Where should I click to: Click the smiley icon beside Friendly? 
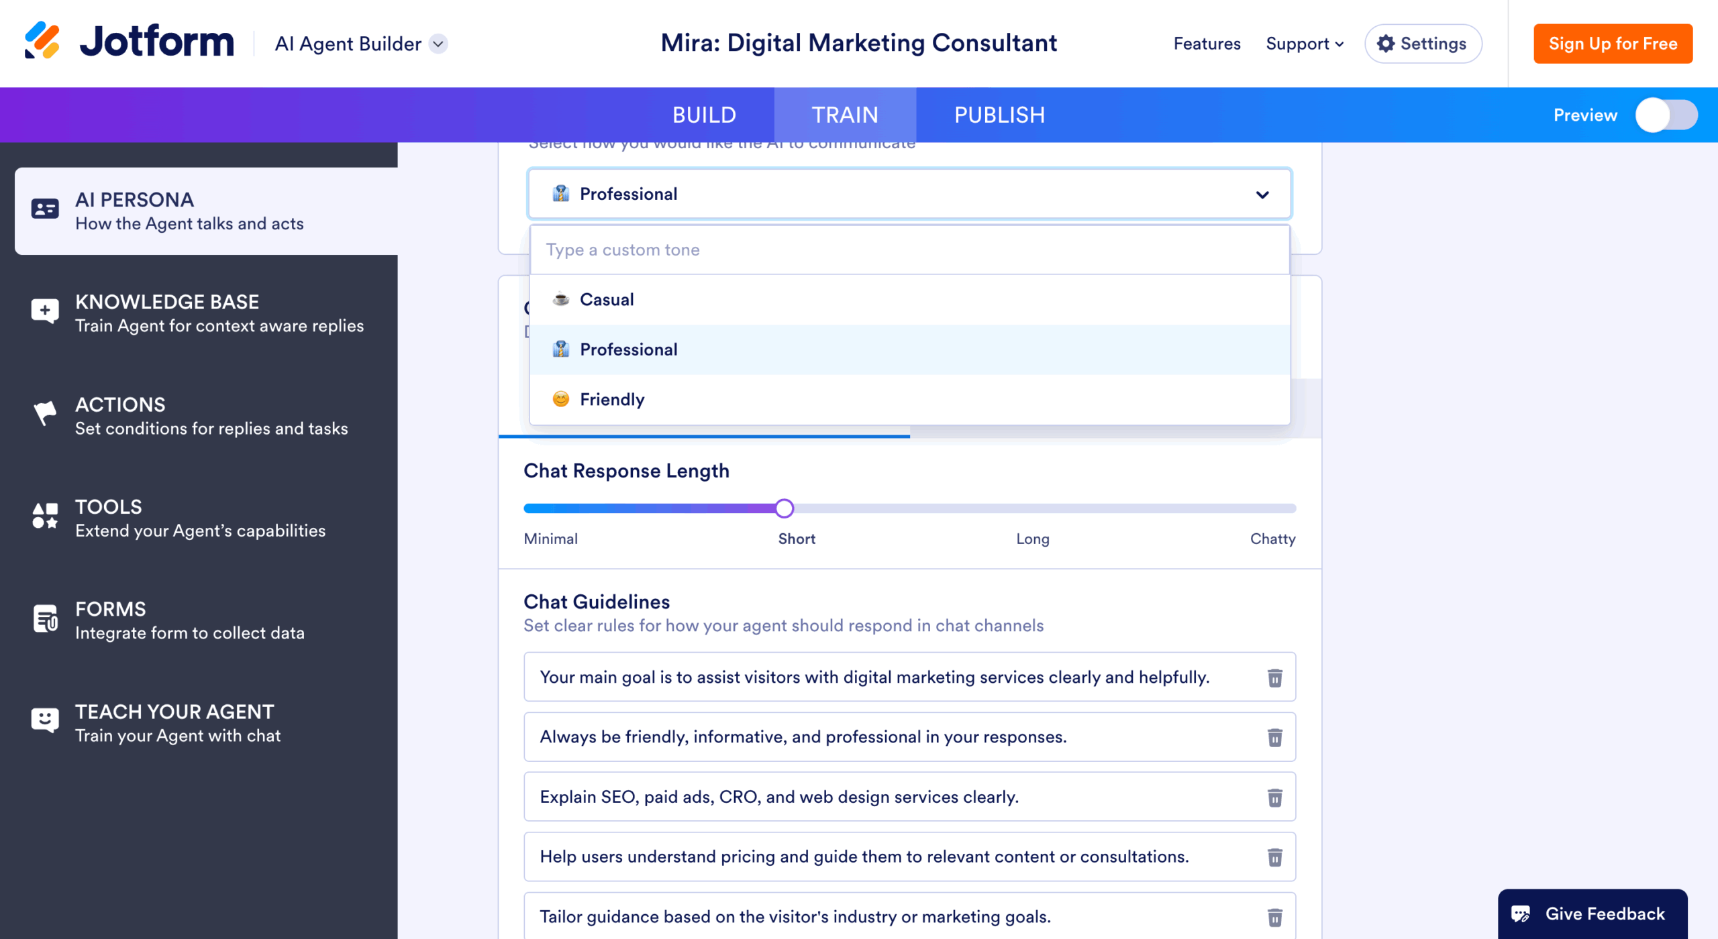(561, 399)
